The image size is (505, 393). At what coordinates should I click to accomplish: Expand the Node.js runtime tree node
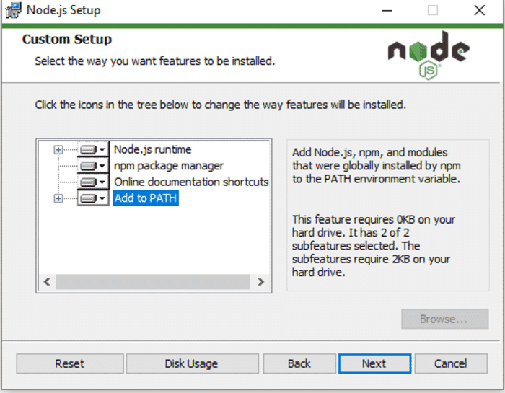[58, 150]
